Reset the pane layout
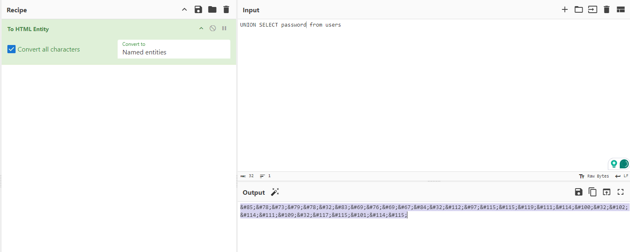Screen dimensions: 630x252 (x=621, y=10)
